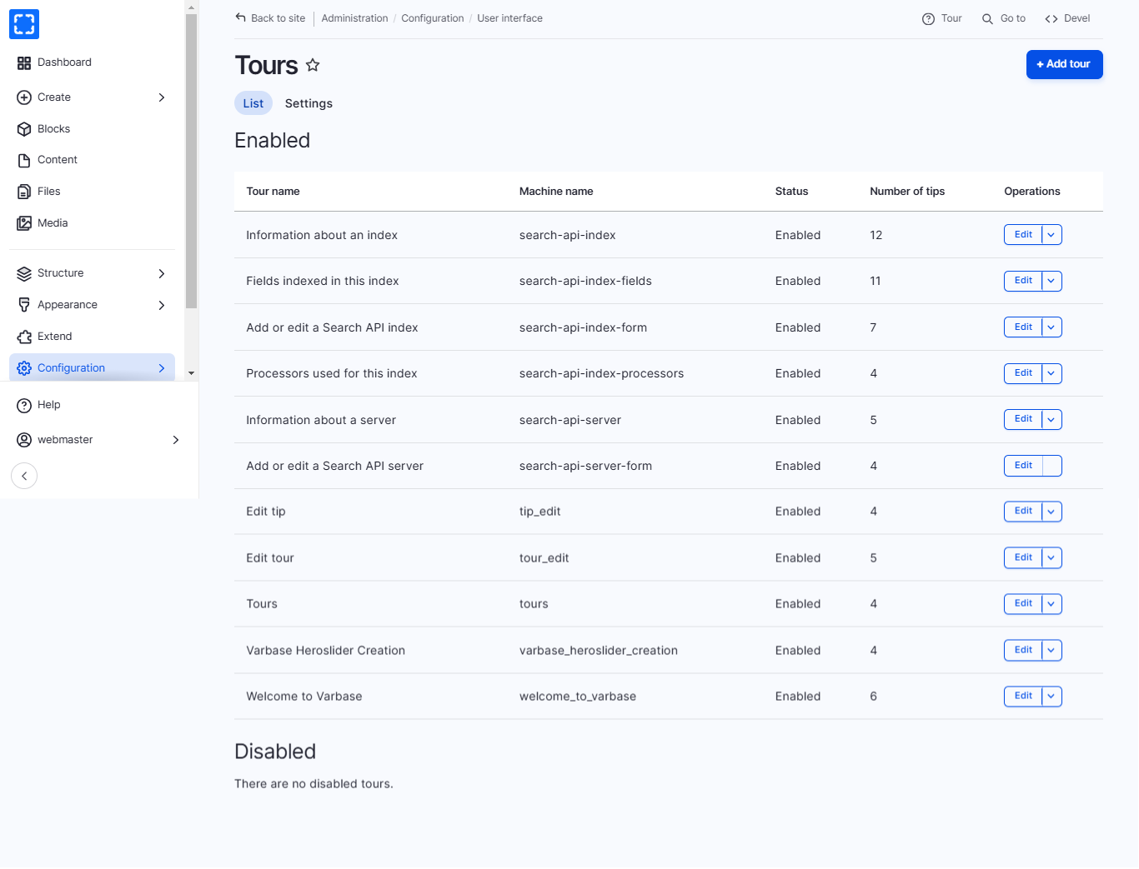The width and height of the screenshot is (1139, 869).
Task: Open operations dropdown for tours row
Action: pyautogui.click(x=1051, y=604)
